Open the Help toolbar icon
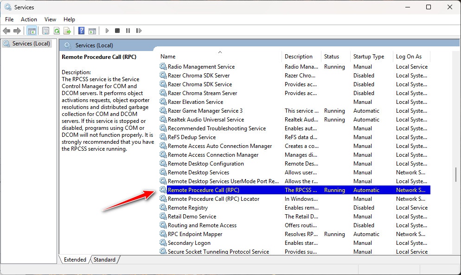This screenshot has width=461, height=275. 82,31
